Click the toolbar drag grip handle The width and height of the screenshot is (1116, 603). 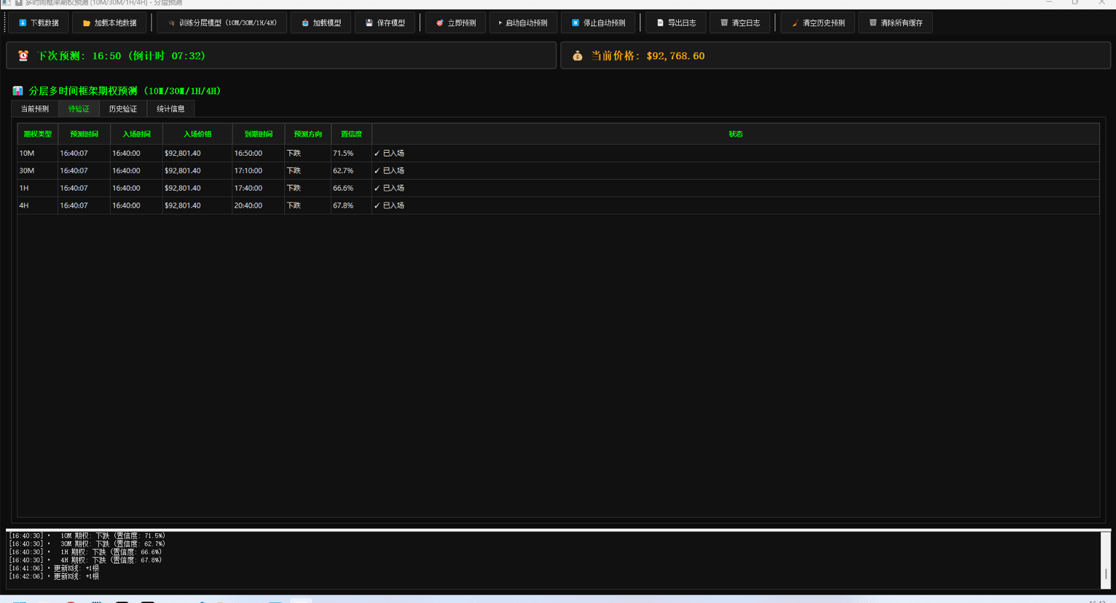point(5,23)
